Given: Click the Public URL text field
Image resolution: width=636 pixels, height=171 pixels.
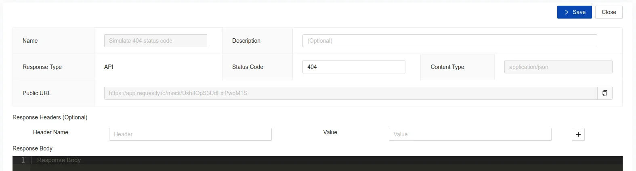Looking at the screenshot, I should 351,93.
